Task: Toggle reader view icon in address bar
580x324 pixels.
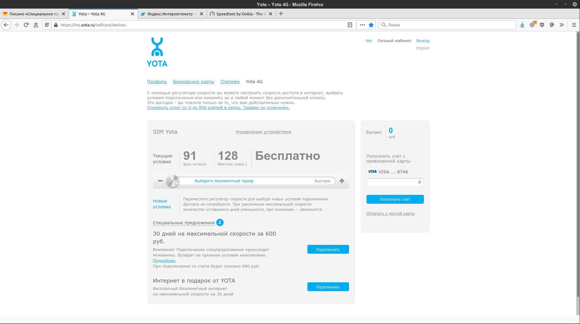Action: pos(350,25)
